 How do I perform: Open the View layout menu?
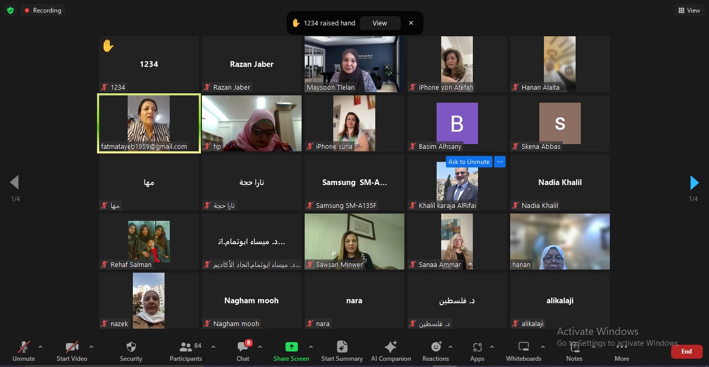[x=689, y=10]
